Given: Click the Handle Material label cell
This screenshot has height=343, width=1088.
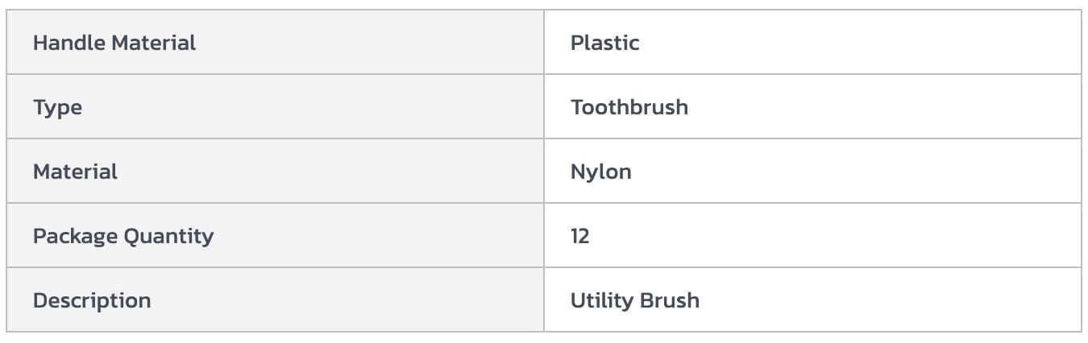Looking at the screenshot, I should (x=114, y=43).
